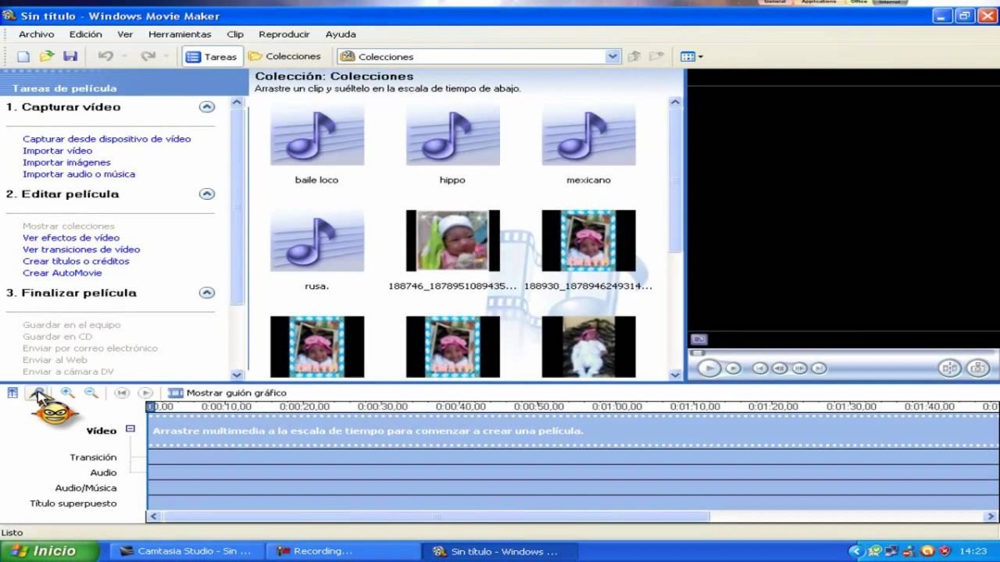The height and width of the screenshot is (562, 1000).
Task: Click Ver transiciones de vídeo link
Action: pyautogui.click(x=82, y=249)
